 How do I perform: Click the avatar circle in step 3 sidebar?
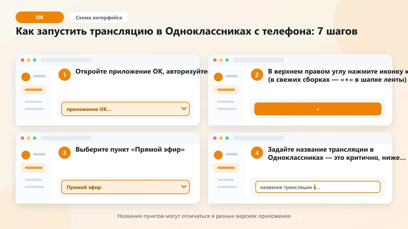pos(26,155)
